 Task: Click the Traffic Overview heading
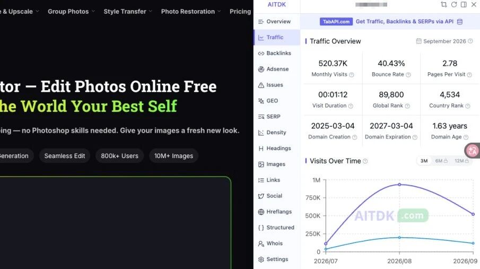[335, 41]
